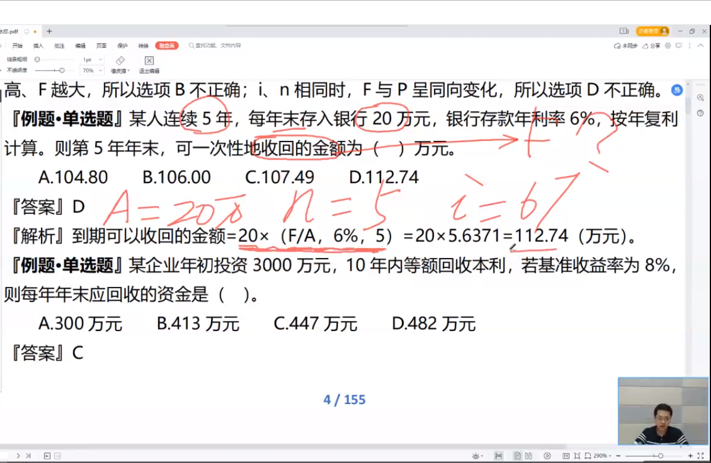
Task: Click the 查找功能 search field
Action: coord(214,46)
